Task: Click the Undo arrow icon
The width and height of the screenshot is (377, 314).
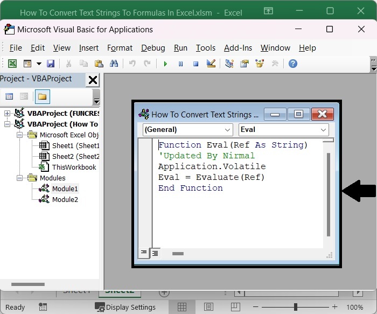Action: click(x=132, y=64)
